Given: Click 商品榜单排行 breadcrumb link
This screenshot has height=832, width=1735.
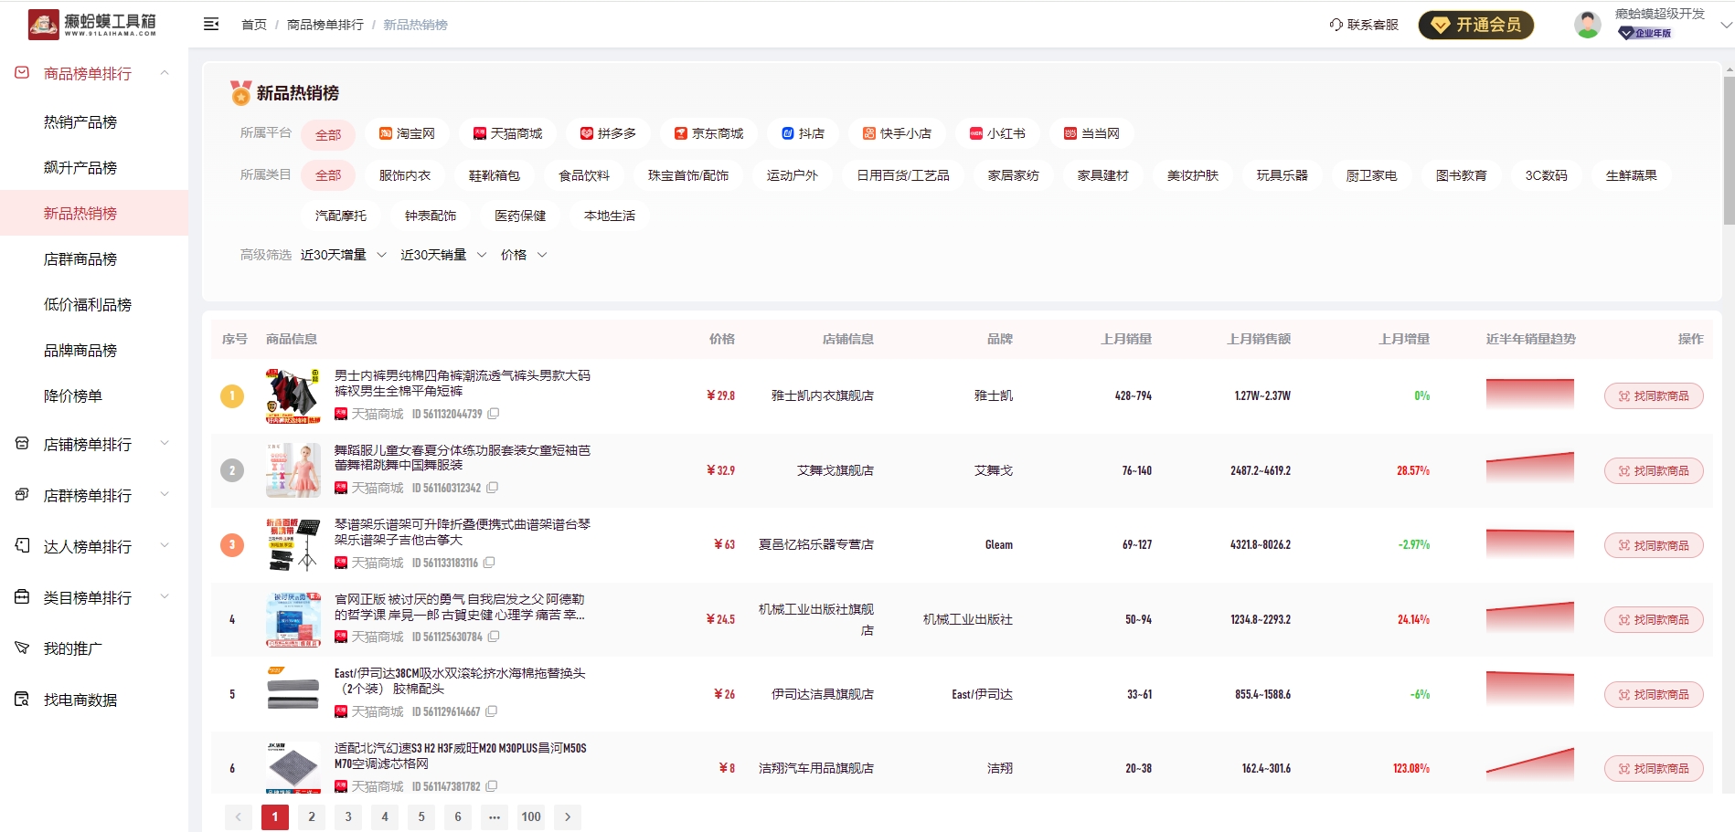Looking at the screenshot, I should (x=325, y=25).
